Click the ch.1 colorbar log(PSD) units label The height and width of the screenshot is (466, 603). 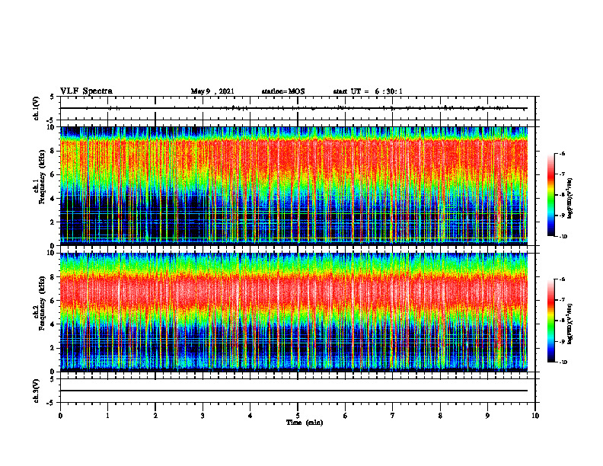570,198
